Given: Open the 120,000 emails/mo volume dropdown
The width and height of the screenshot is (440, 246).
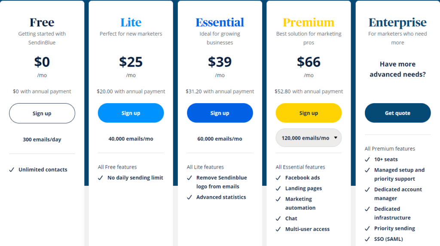Looking at the screenshot, I should click(x=309, y=138).
